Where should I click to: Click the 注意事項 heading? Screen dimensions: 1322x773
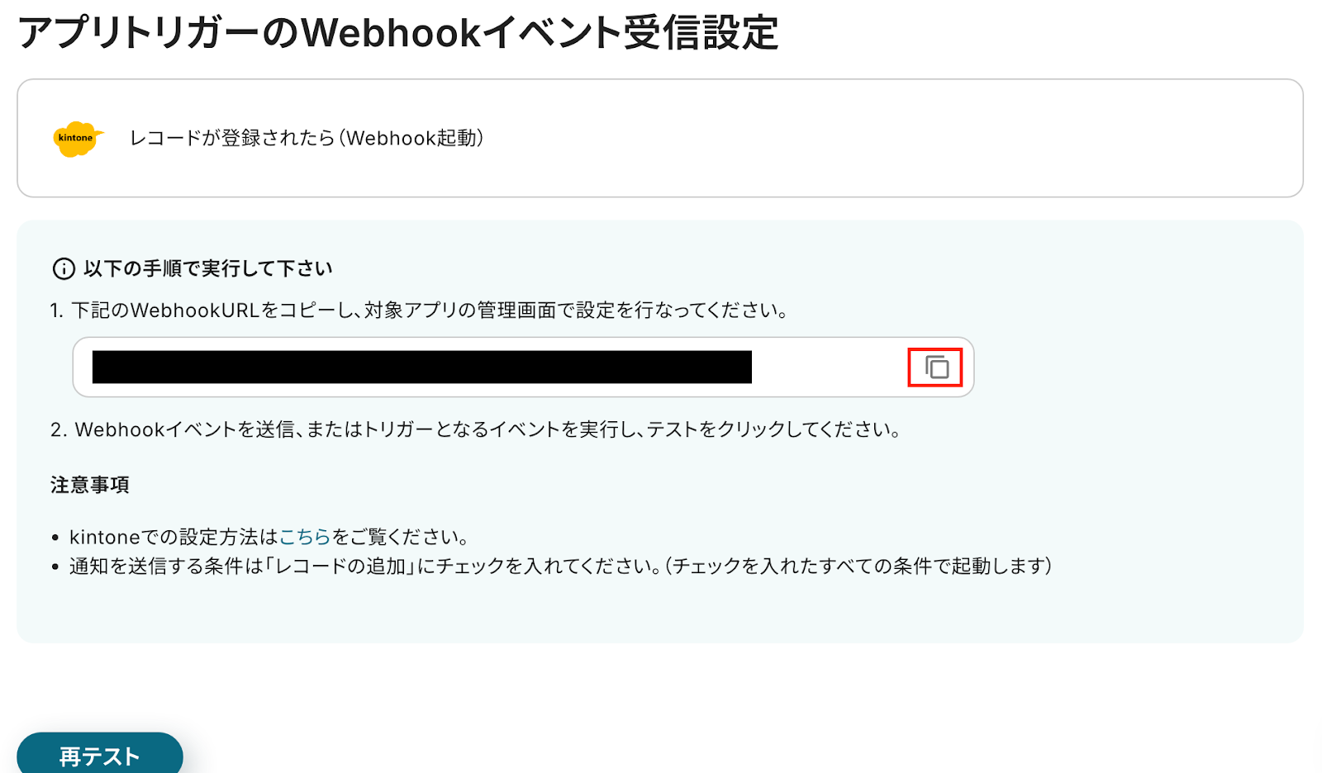90,485
